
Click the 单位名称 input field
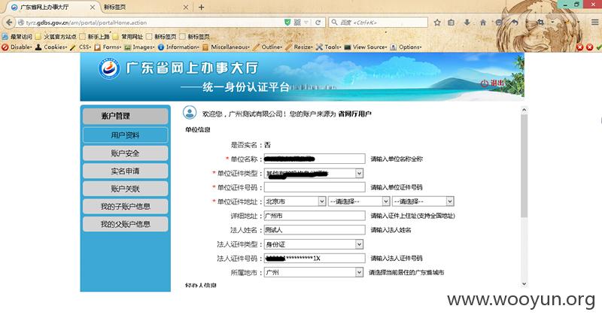(x=315, y=159)
